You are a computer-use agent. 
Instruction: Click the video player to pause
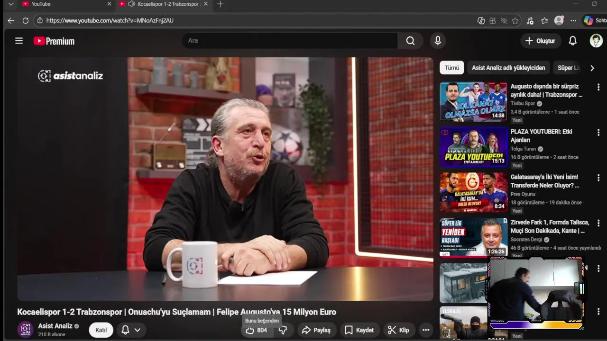(x=225, y=179)
